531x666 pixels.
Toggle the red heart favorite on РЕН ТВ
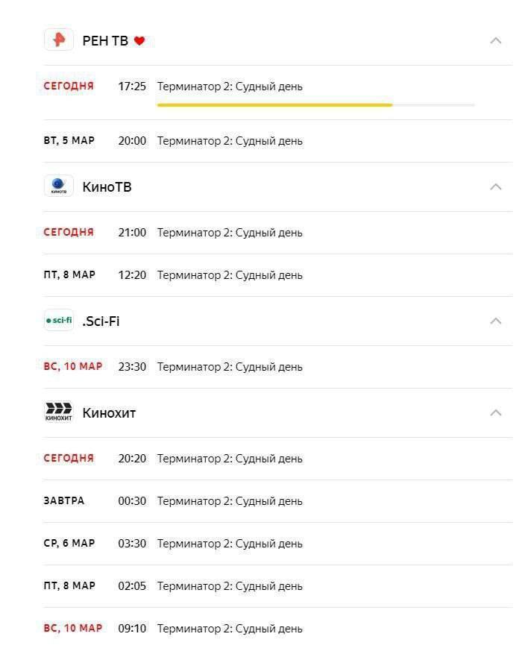click(139, 41)
